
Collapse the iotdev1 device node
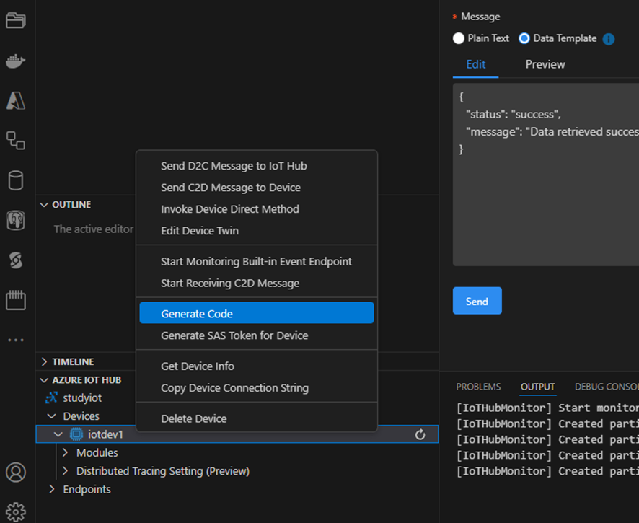pyautogui.click(x=58, y=434)
